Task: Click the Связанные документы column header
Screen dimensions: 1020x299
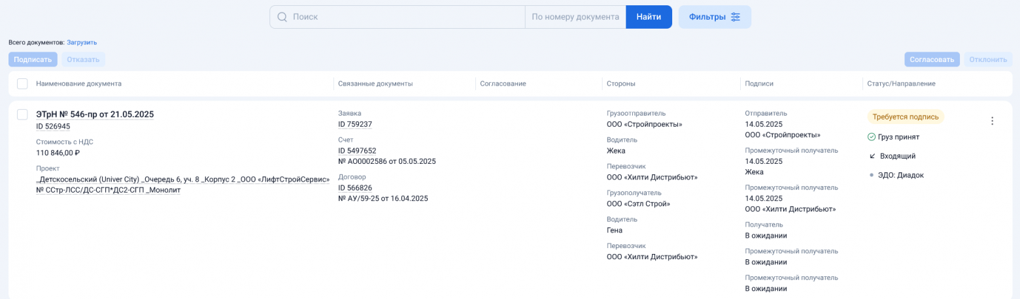Action: pos(375,84)
